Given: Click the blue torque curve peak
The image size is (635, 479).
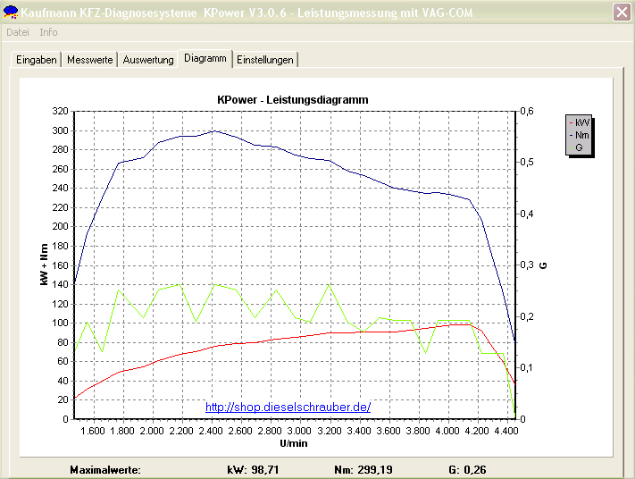Looking at the screenshot, I should click(x=213, y=130).
